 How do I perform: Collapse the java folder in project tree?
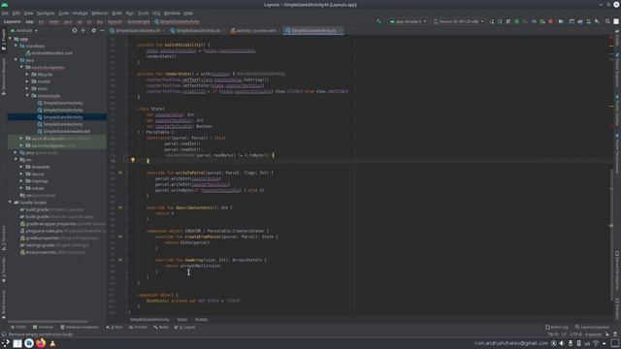[16, 60]
